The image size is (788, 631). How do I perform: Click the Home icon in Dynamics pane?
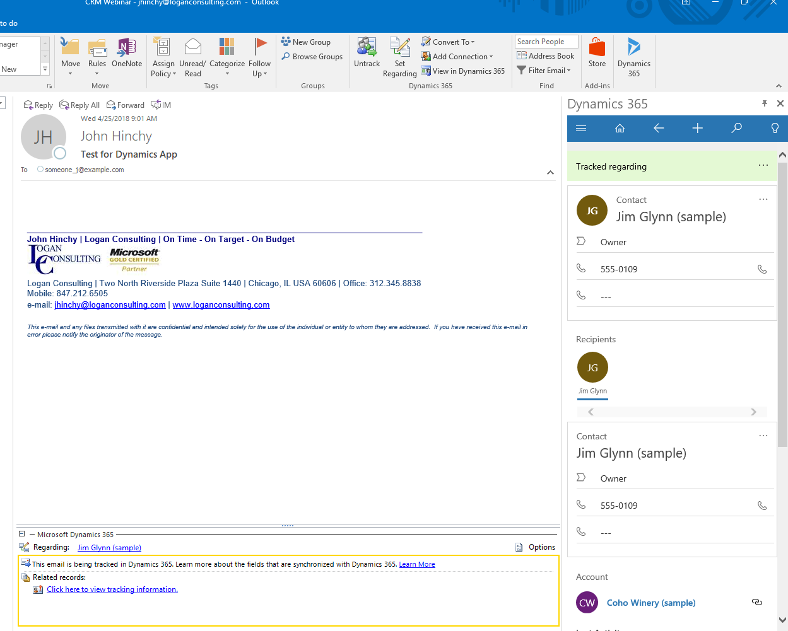(620, 128)
